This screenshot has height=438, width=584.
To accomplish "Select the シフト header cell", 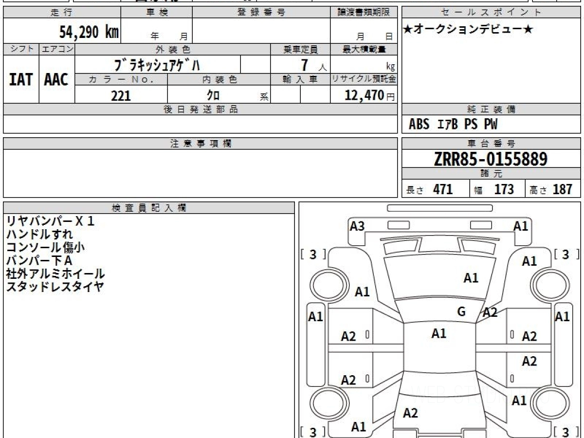I will pyautogui.click(x=21, y=49).
